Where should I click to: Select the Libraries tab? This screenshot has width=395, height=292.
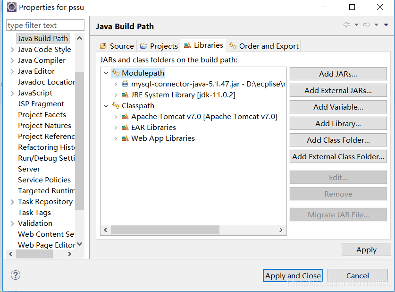click(203, 45)
